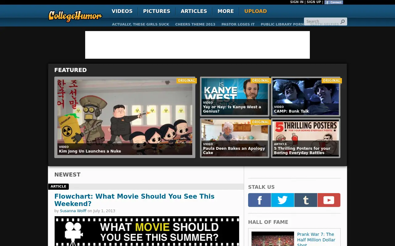Screen dimensions: 395x246
Task: Open the Twitter social icon
Action: tap(283, 200)
